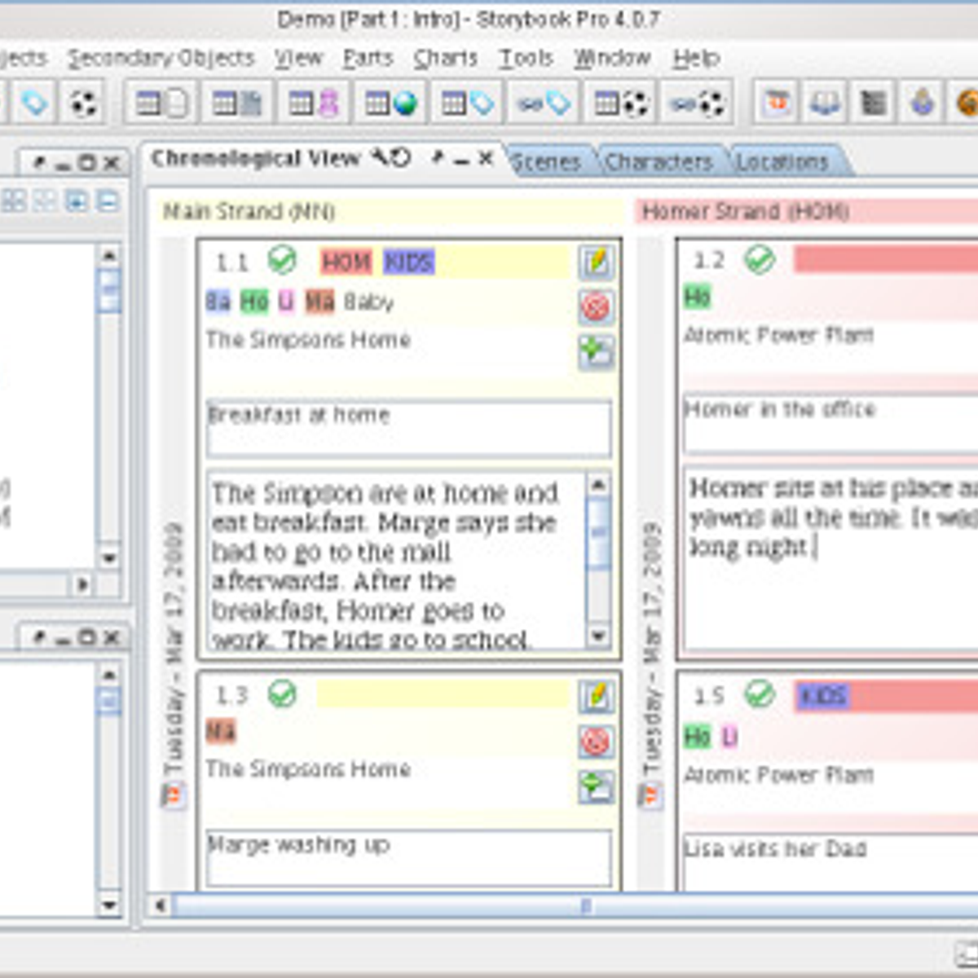978x978 pixels.
Task: Click the soccer ball items toolbar icon
Action: tap(82, 104)
